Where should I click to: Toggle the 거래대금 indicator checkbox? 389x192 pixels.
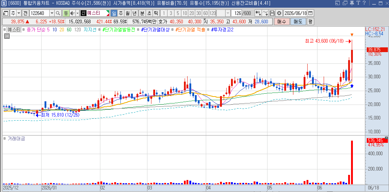click(x=5, y=139)
